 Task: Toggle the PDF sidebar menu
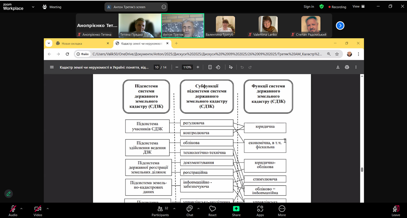click(52, 67)
